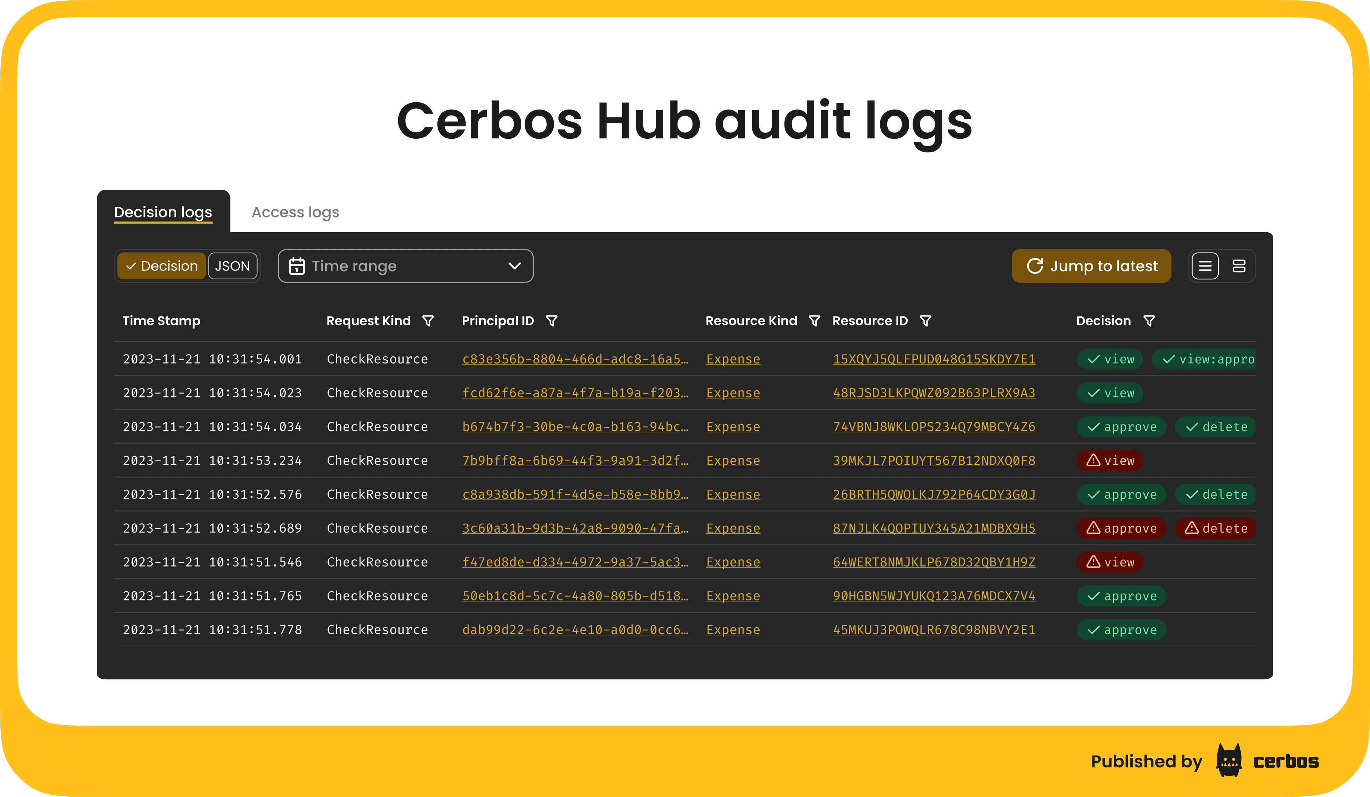Viewport: 1370px width, 797px height.
Task: Expand the Time range dropdown
Action: pos(406,266)
